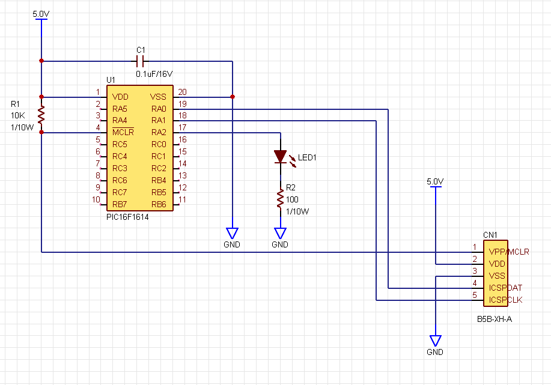The width and height of the screenshot is (551, 385).
Task: Select the B5B-XH-A connector part label
Action: tap(495, 320)
